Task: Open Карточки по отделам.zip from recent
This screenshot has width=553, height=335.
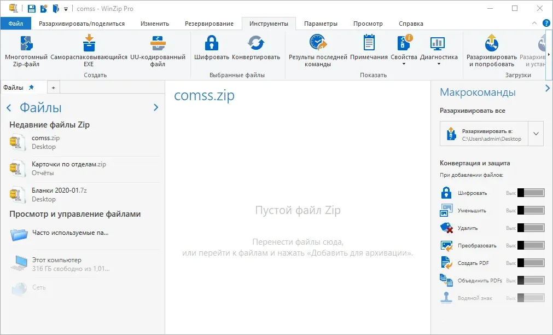Action: (x=84, y=169)
